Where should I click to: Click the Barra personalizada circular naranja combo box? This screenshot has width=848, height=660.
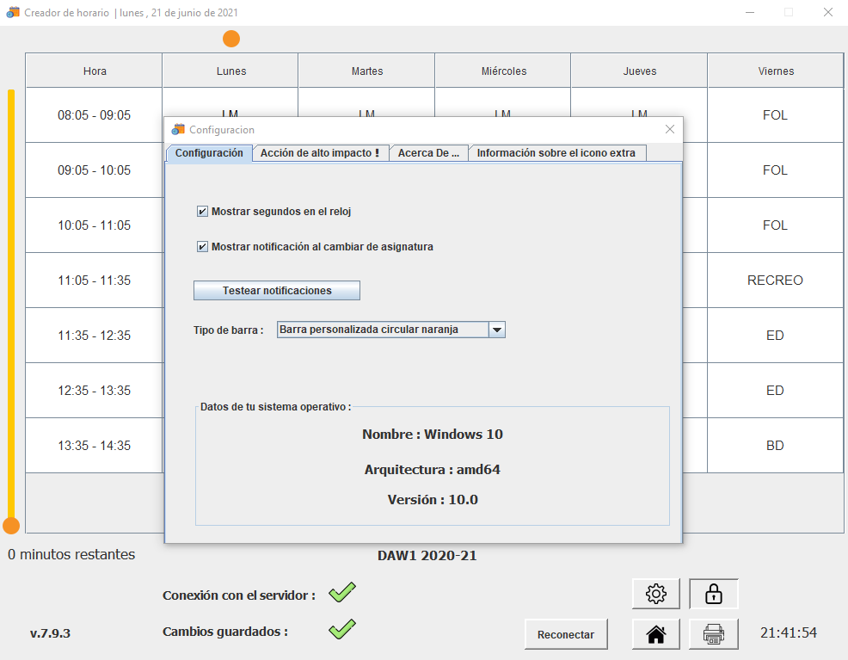coord(382,330)
